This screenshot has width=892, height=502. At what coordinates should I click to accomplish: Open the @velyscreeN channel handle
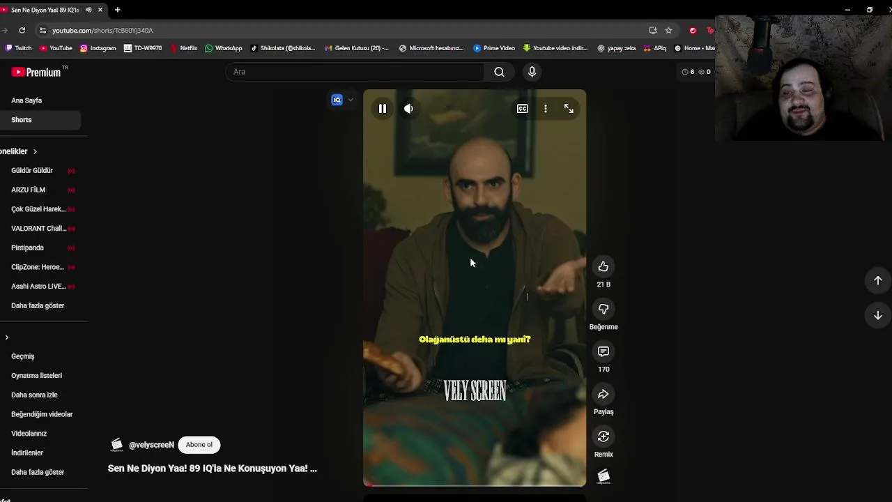[151, 445]
